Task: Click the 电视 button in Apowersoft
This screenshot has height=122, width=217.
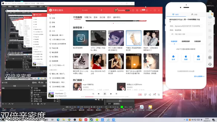Action: click(198, 58)
